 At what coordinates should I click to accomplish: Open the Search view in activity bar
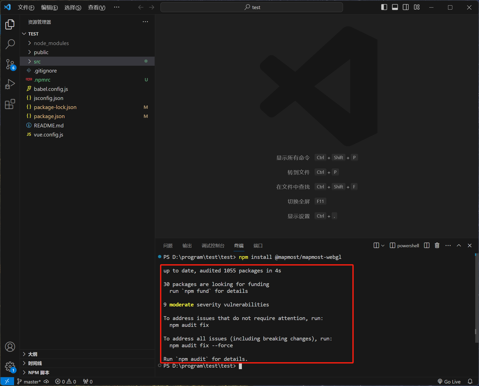click(x=10, y=44)
